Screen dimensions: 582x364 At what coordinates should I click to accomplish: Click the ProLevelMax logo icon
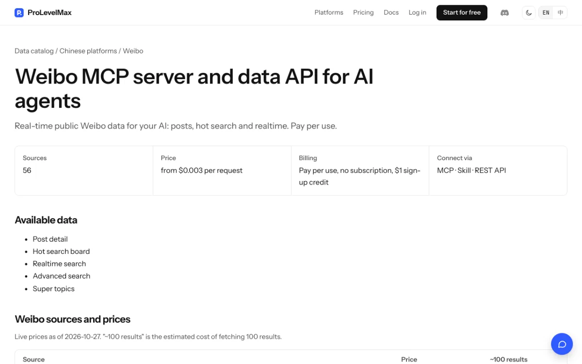coord(19,13)
